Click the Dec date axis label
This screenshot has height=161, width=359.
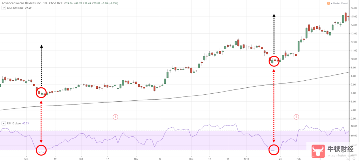(191, 159)
